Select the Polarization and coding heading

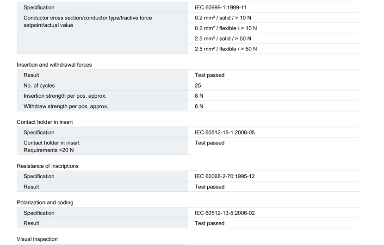tap(45, 202)
